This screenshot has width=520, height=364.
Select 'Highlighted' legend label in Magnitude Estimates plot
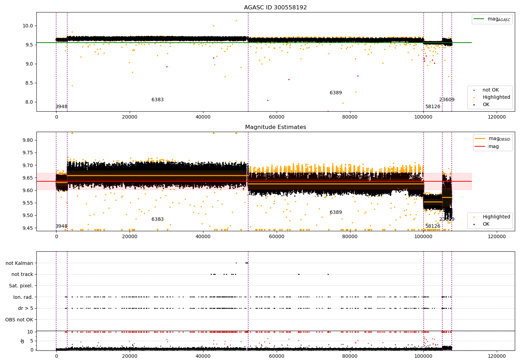pos(496,217)
